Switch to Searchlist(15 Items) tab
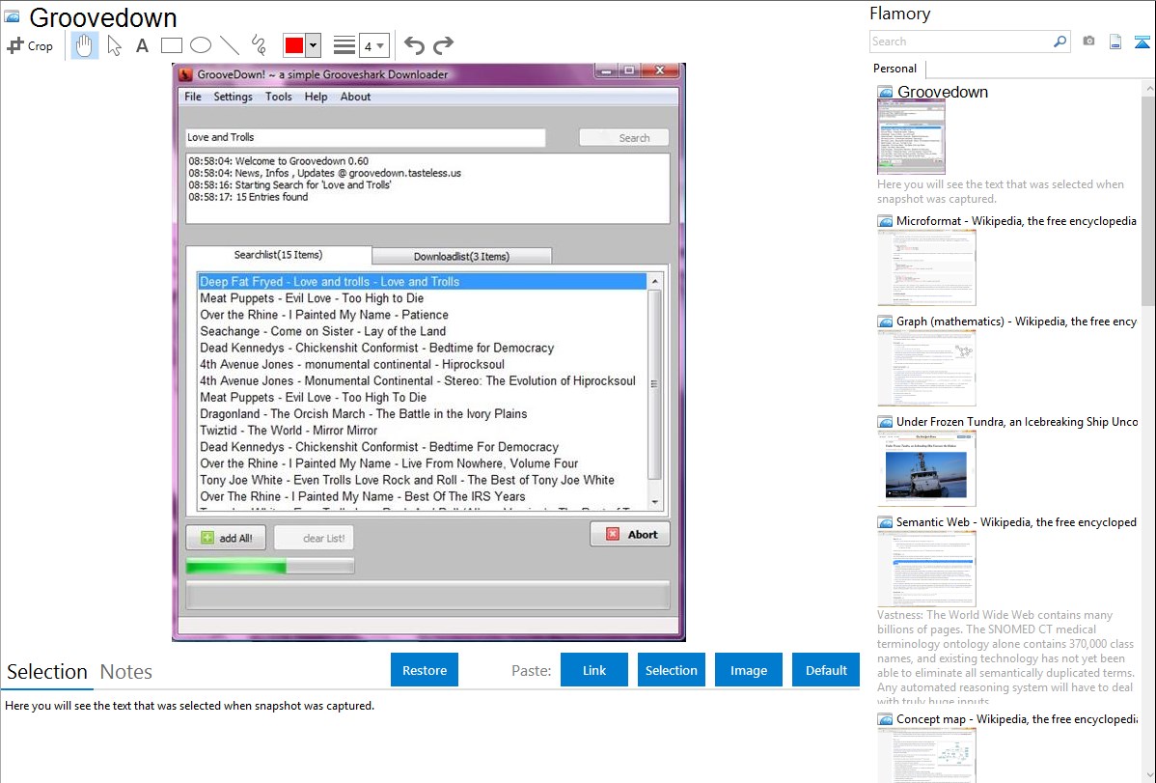 coord(279,255)
